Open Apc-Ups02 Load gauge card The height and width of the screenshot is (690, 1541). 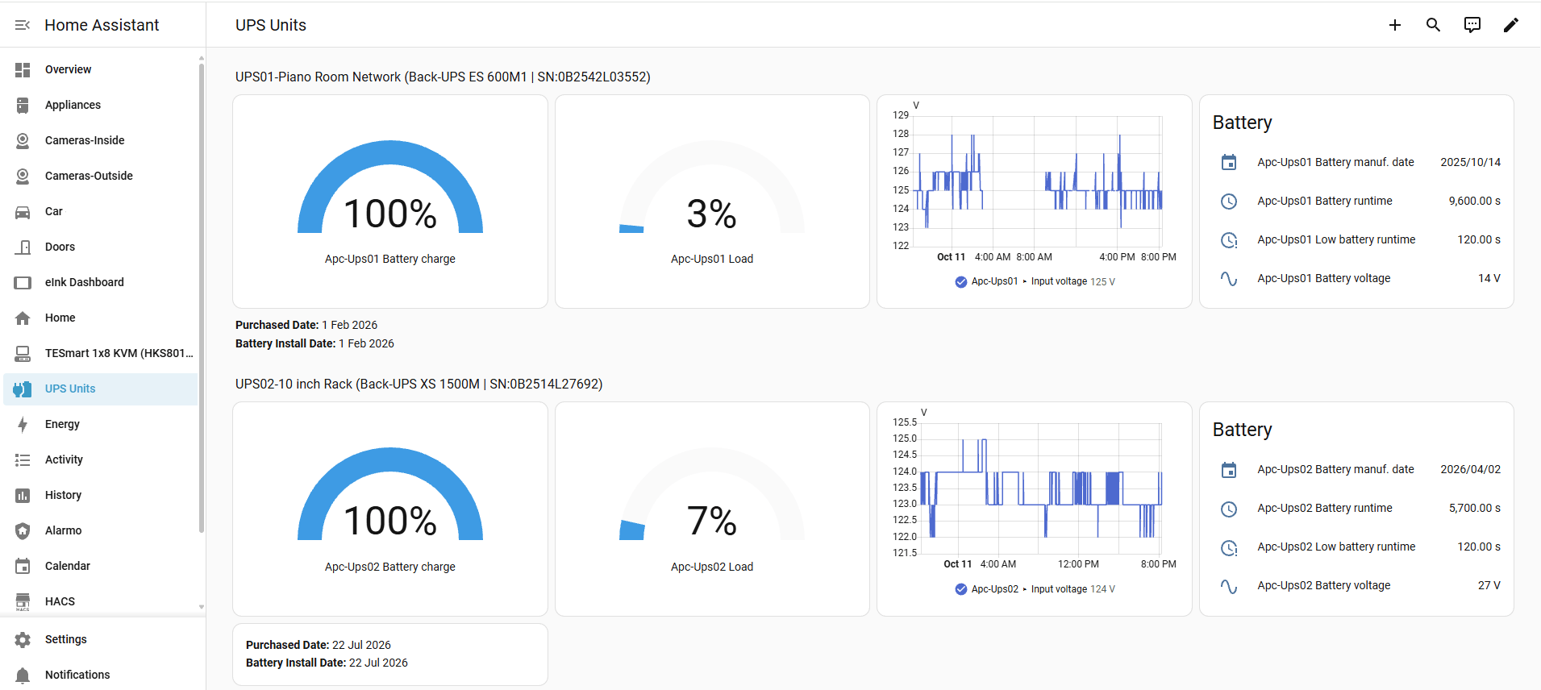point(712,509)
